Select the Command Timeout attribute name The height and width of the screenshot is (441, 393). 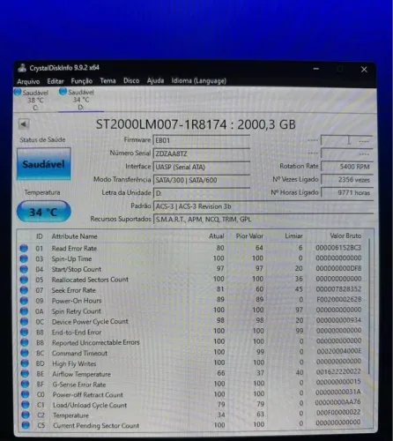click(80, 353)
